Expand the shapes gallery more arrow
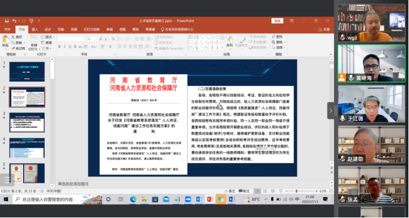Screen dimensions: 409x218 (223, 48)
